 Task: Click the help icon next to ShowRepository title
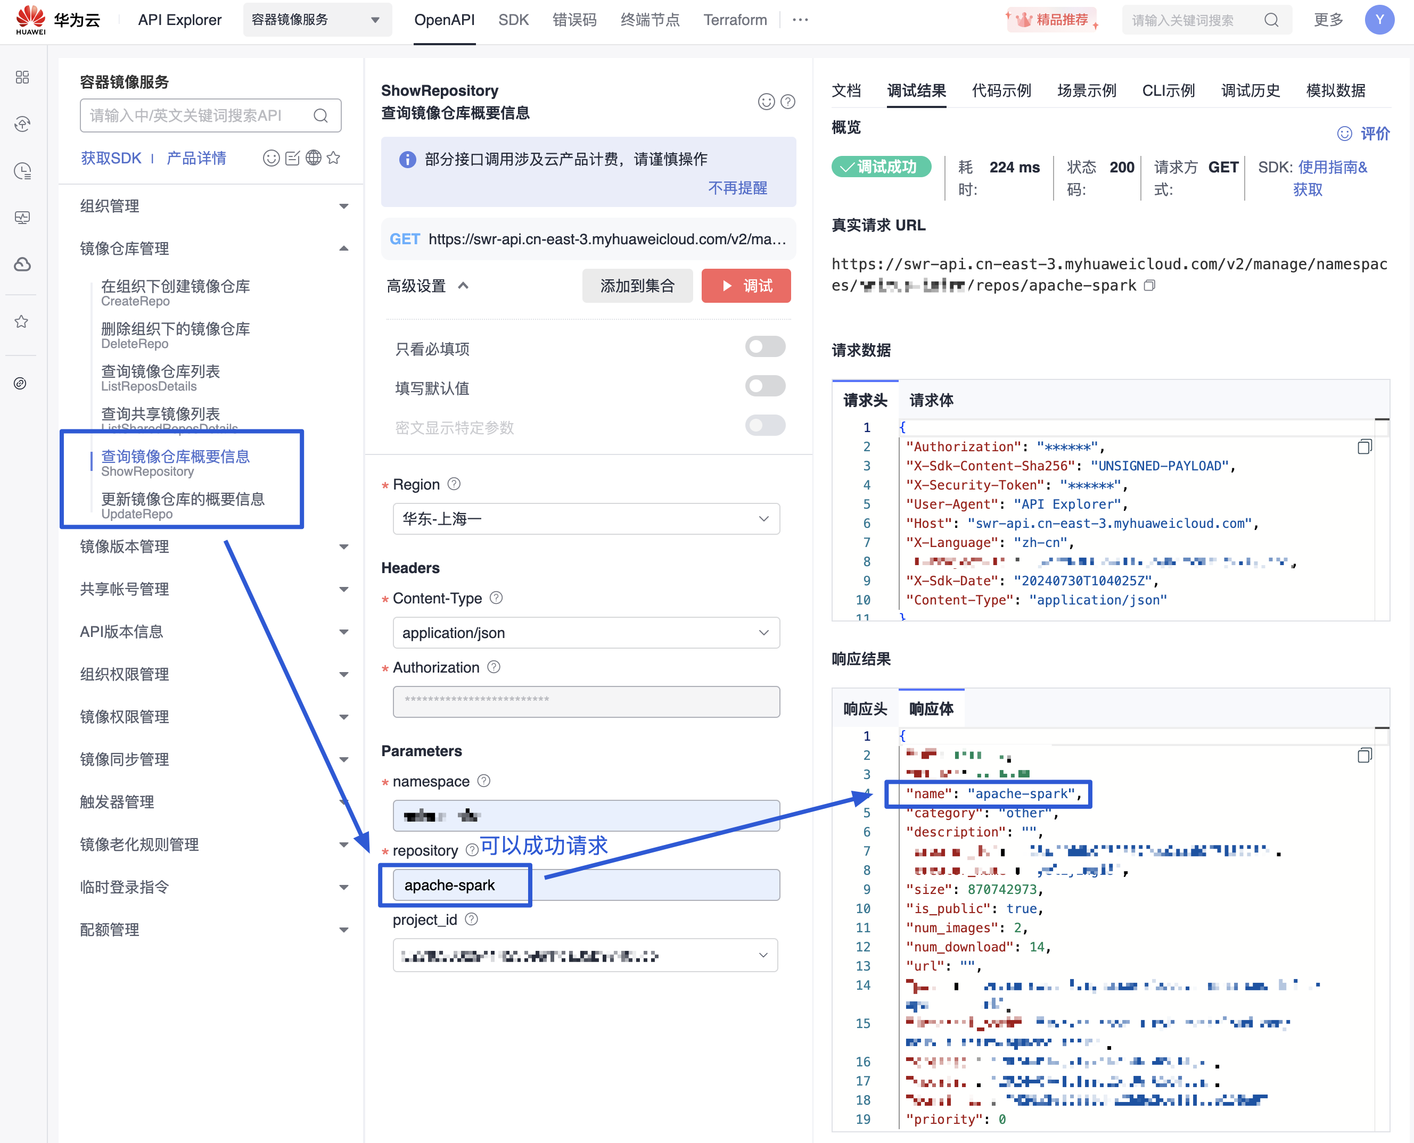[788, 102]
